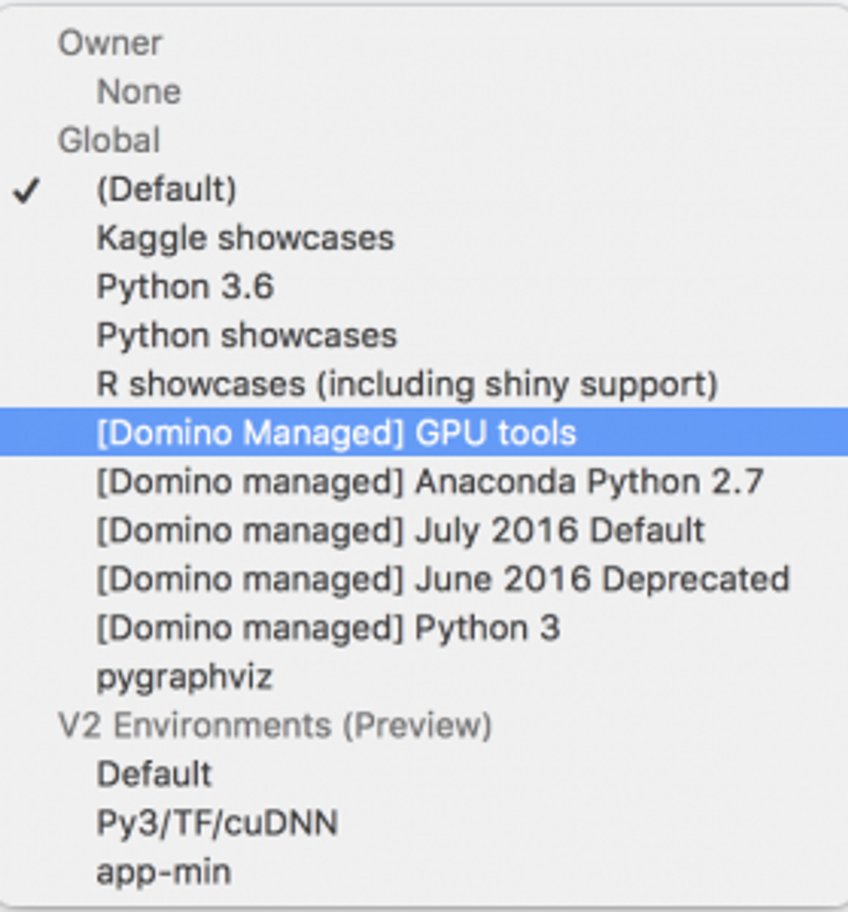The width and height of the screenshot is (848, 912).
Task: Click empty area right of GPU tools row
Action: 711,433
